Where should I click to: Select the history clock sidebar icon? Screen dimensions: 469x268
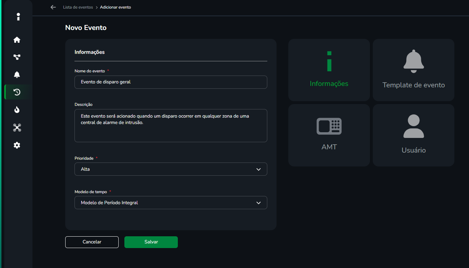(17, 92)
